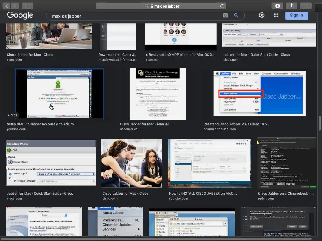
Task: Go back with the Safari back arrow
Action: (x=6, y=6)
